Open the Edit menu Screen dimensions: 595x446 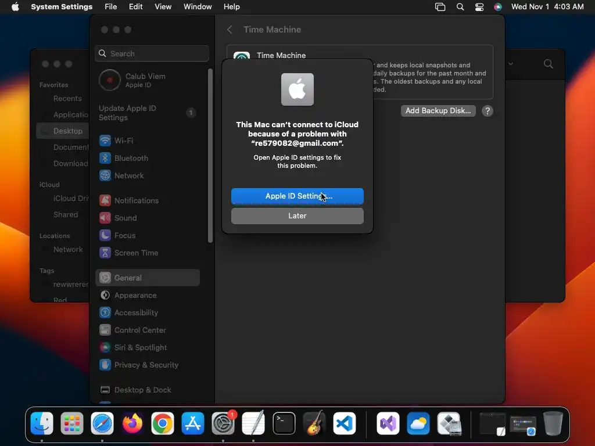[x=135, y=7]
